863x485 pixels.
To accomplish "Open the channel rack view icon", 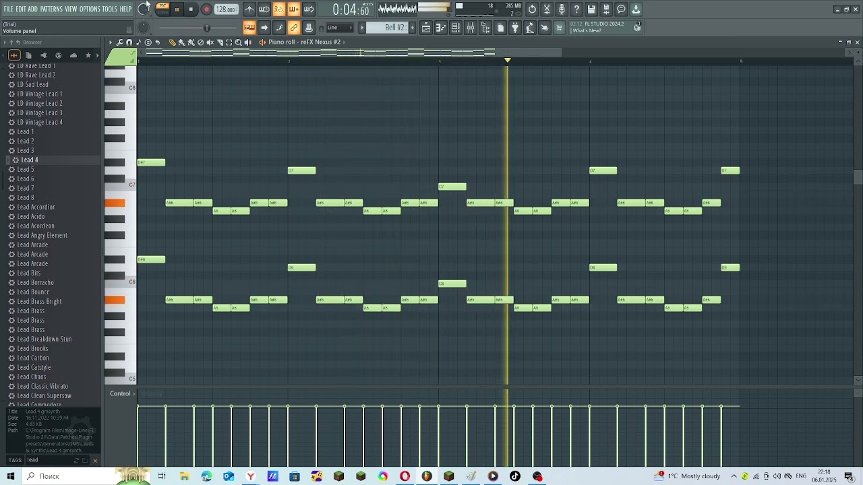I will pyautogui.click(x=456, y=28).
